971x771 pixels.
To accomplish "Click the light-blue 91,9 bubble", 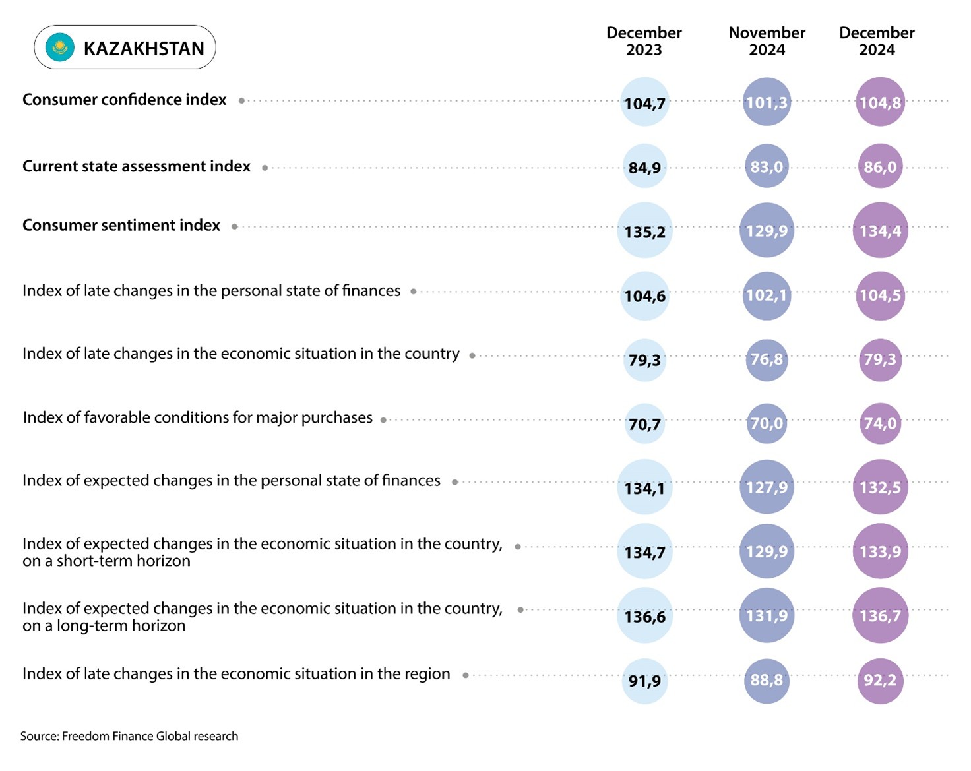I will [644, 680].
